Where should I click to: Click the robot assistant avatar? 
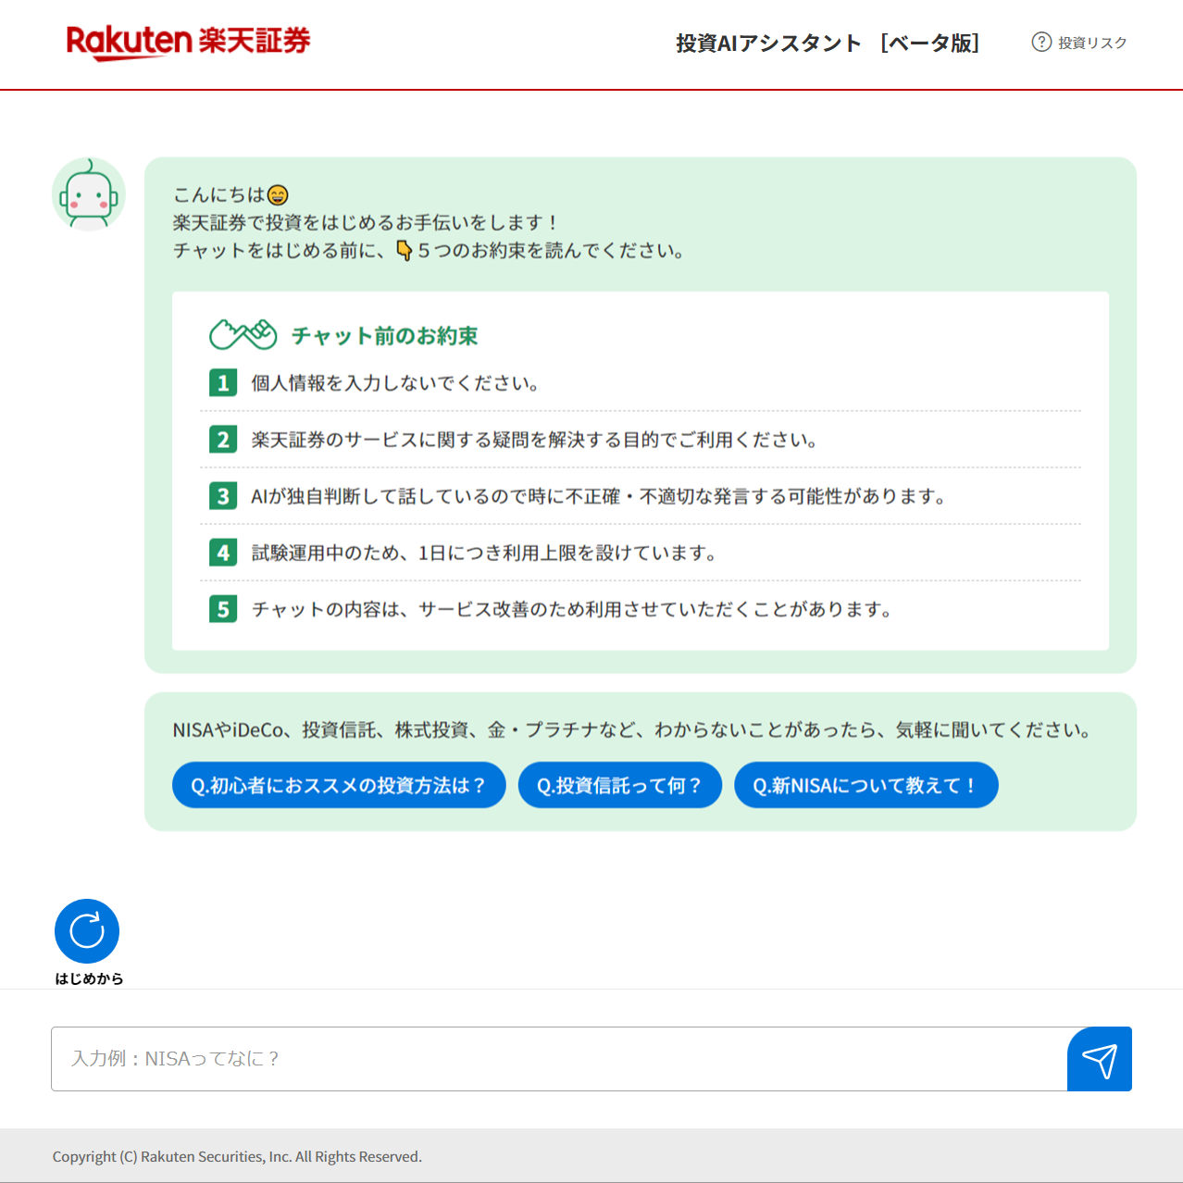(89, 194)
